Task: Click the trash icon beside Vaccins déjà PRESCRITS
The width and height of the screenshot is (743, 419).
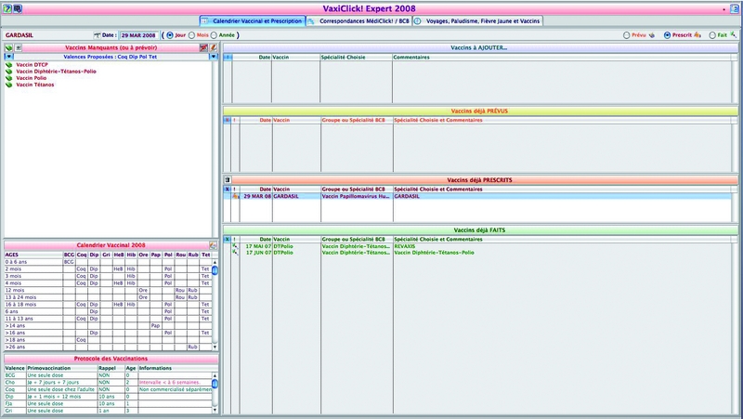Action: [x=228, y=179]
